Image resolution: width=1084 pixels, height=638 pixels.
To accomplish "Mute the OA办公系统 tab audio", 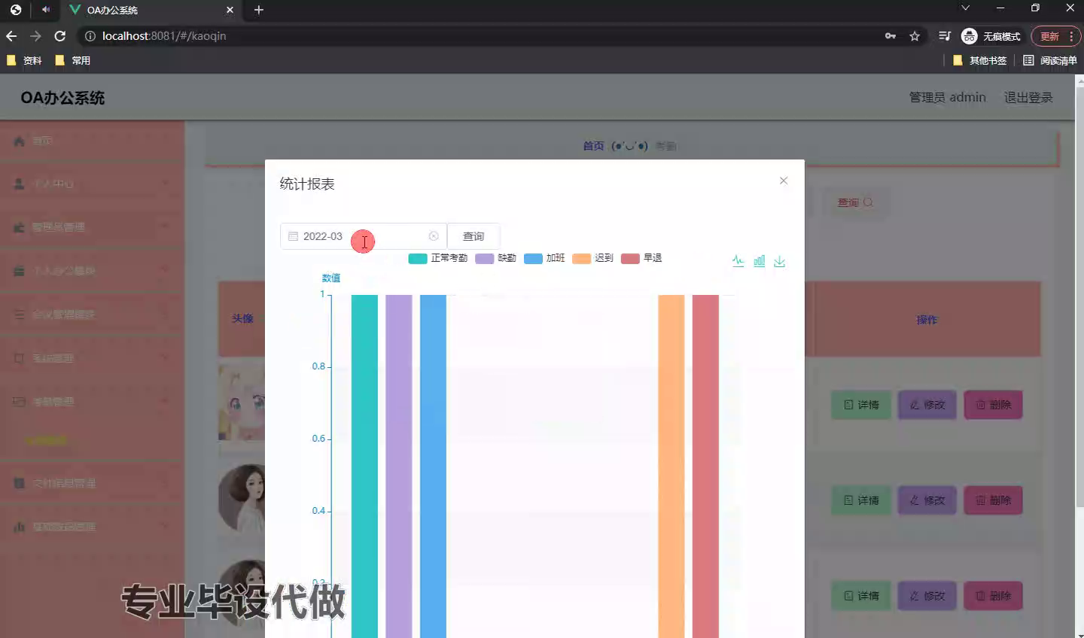I will coord(46,10).
